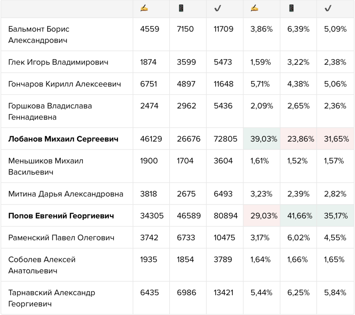Click the name Попов Евгений Георгиевич

pyautogui.click(x=61, y=215)
